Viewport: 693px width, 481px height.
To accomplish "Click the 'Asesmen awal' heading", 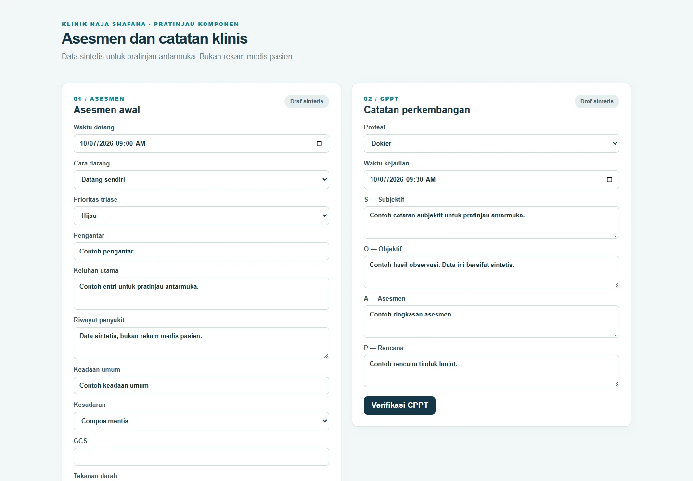I will (107, 110).
